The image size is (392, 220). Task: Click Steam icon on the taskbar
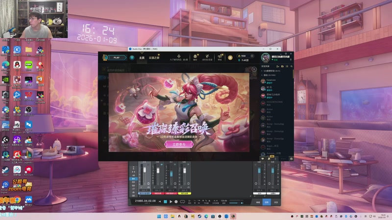(x=199, y=216)
